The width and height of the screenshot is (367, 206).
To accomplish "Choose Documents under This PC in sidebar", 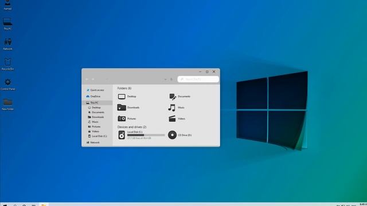I will coord(96,112).
